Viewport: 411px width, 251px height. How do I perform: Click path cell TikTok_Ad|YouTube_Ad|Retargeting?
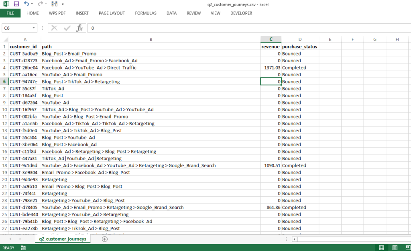pos(151,159)
